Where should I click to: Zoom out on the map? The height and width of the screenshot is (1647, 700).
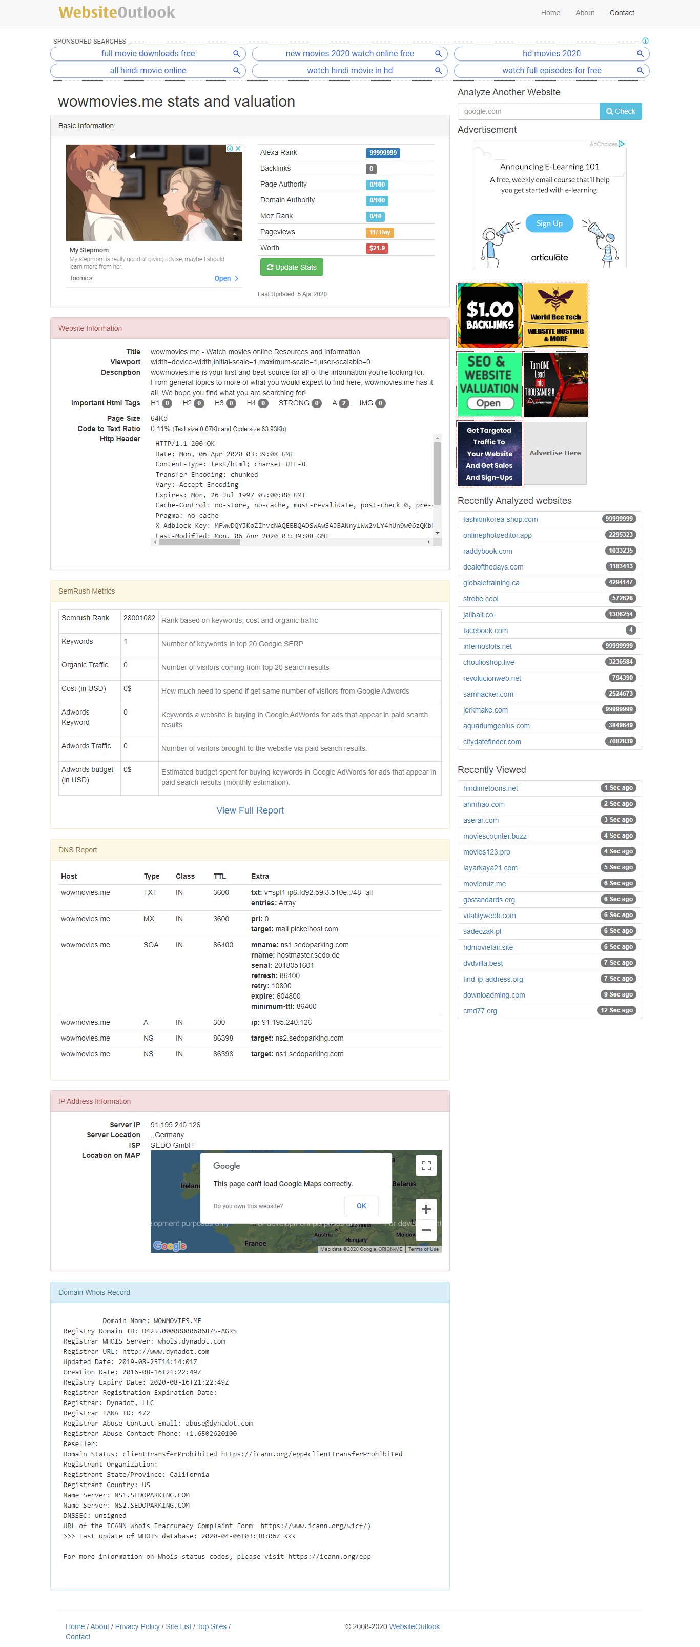[x=426, y=1230]
